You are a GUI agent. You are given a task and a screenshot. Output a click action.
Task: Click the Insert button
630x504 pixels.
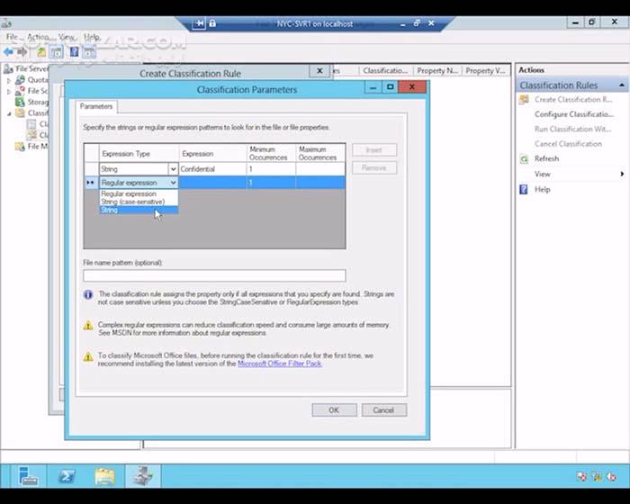pos(374,150)
